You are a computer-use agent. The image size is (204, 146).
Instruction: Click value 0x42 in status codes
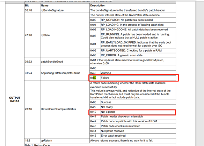point(93,121)
